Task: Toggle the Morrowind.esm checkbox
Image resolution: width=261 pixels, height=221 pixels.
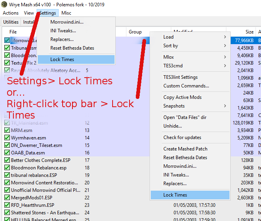Action: pos(7,40)
